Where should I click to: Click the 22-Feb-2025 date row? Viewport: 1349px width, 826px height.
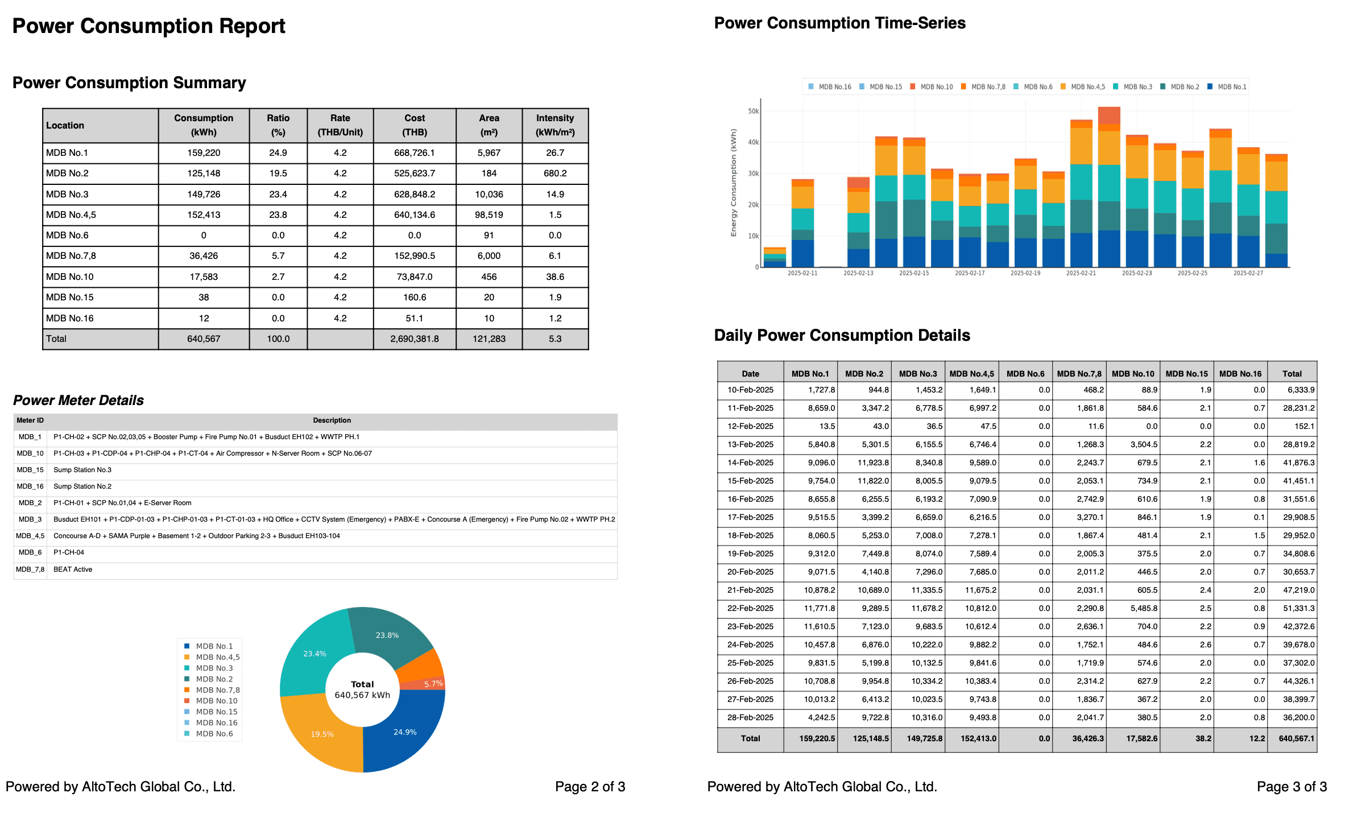[750, 608]
